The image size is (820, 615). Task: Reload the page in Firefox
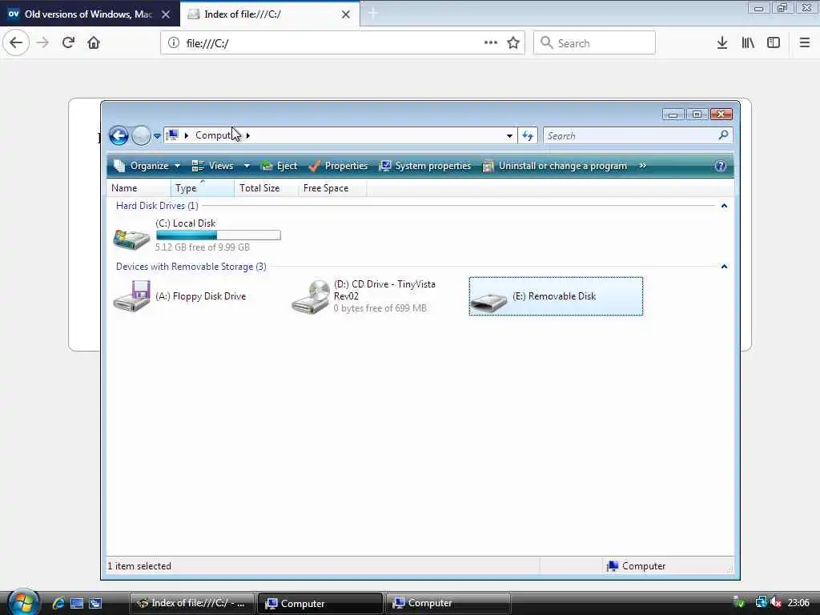coord(68,43)
